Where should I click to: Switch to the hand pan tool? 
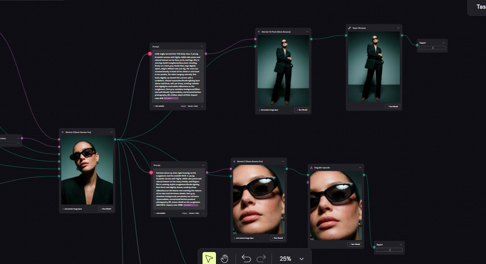224,258
